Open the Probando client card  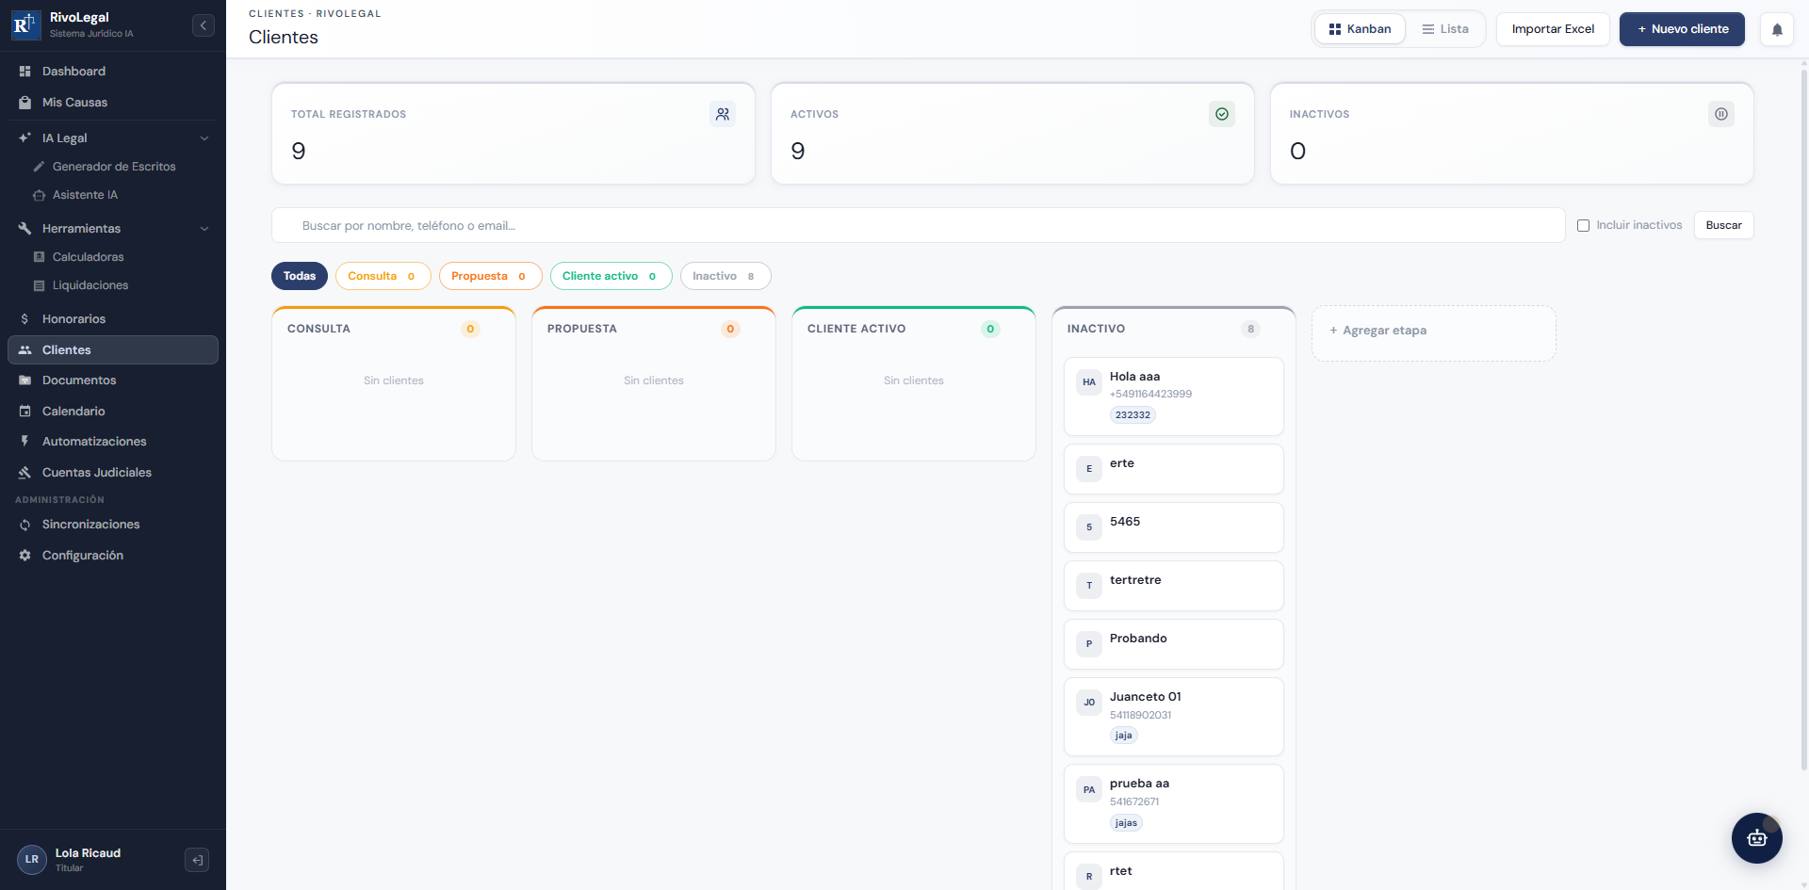(1174, 644)
